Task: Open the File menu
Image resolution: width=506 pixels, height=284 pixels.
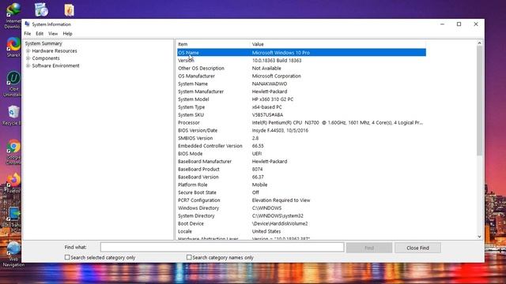Action: point(28,33)
